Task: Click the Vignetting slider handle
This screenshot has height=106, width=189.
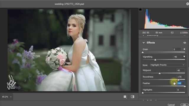Action: click(x=155, y=60)
